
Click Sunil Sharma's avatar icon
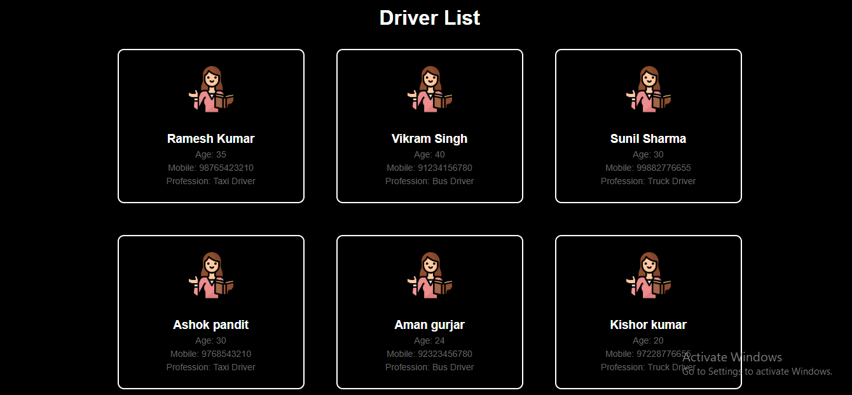tap(649, 90)
